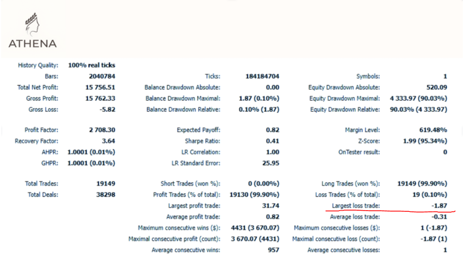Click the Equity Drawdown Maximal value
464x257 pixels.
(418, 98)
